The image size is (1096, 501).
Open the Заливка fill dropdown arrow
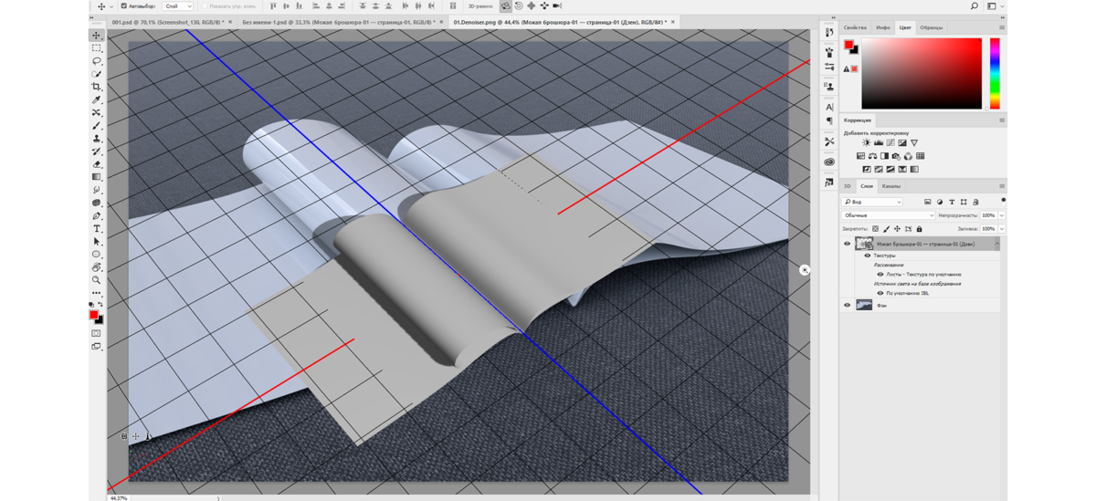tap(1002, 229)
